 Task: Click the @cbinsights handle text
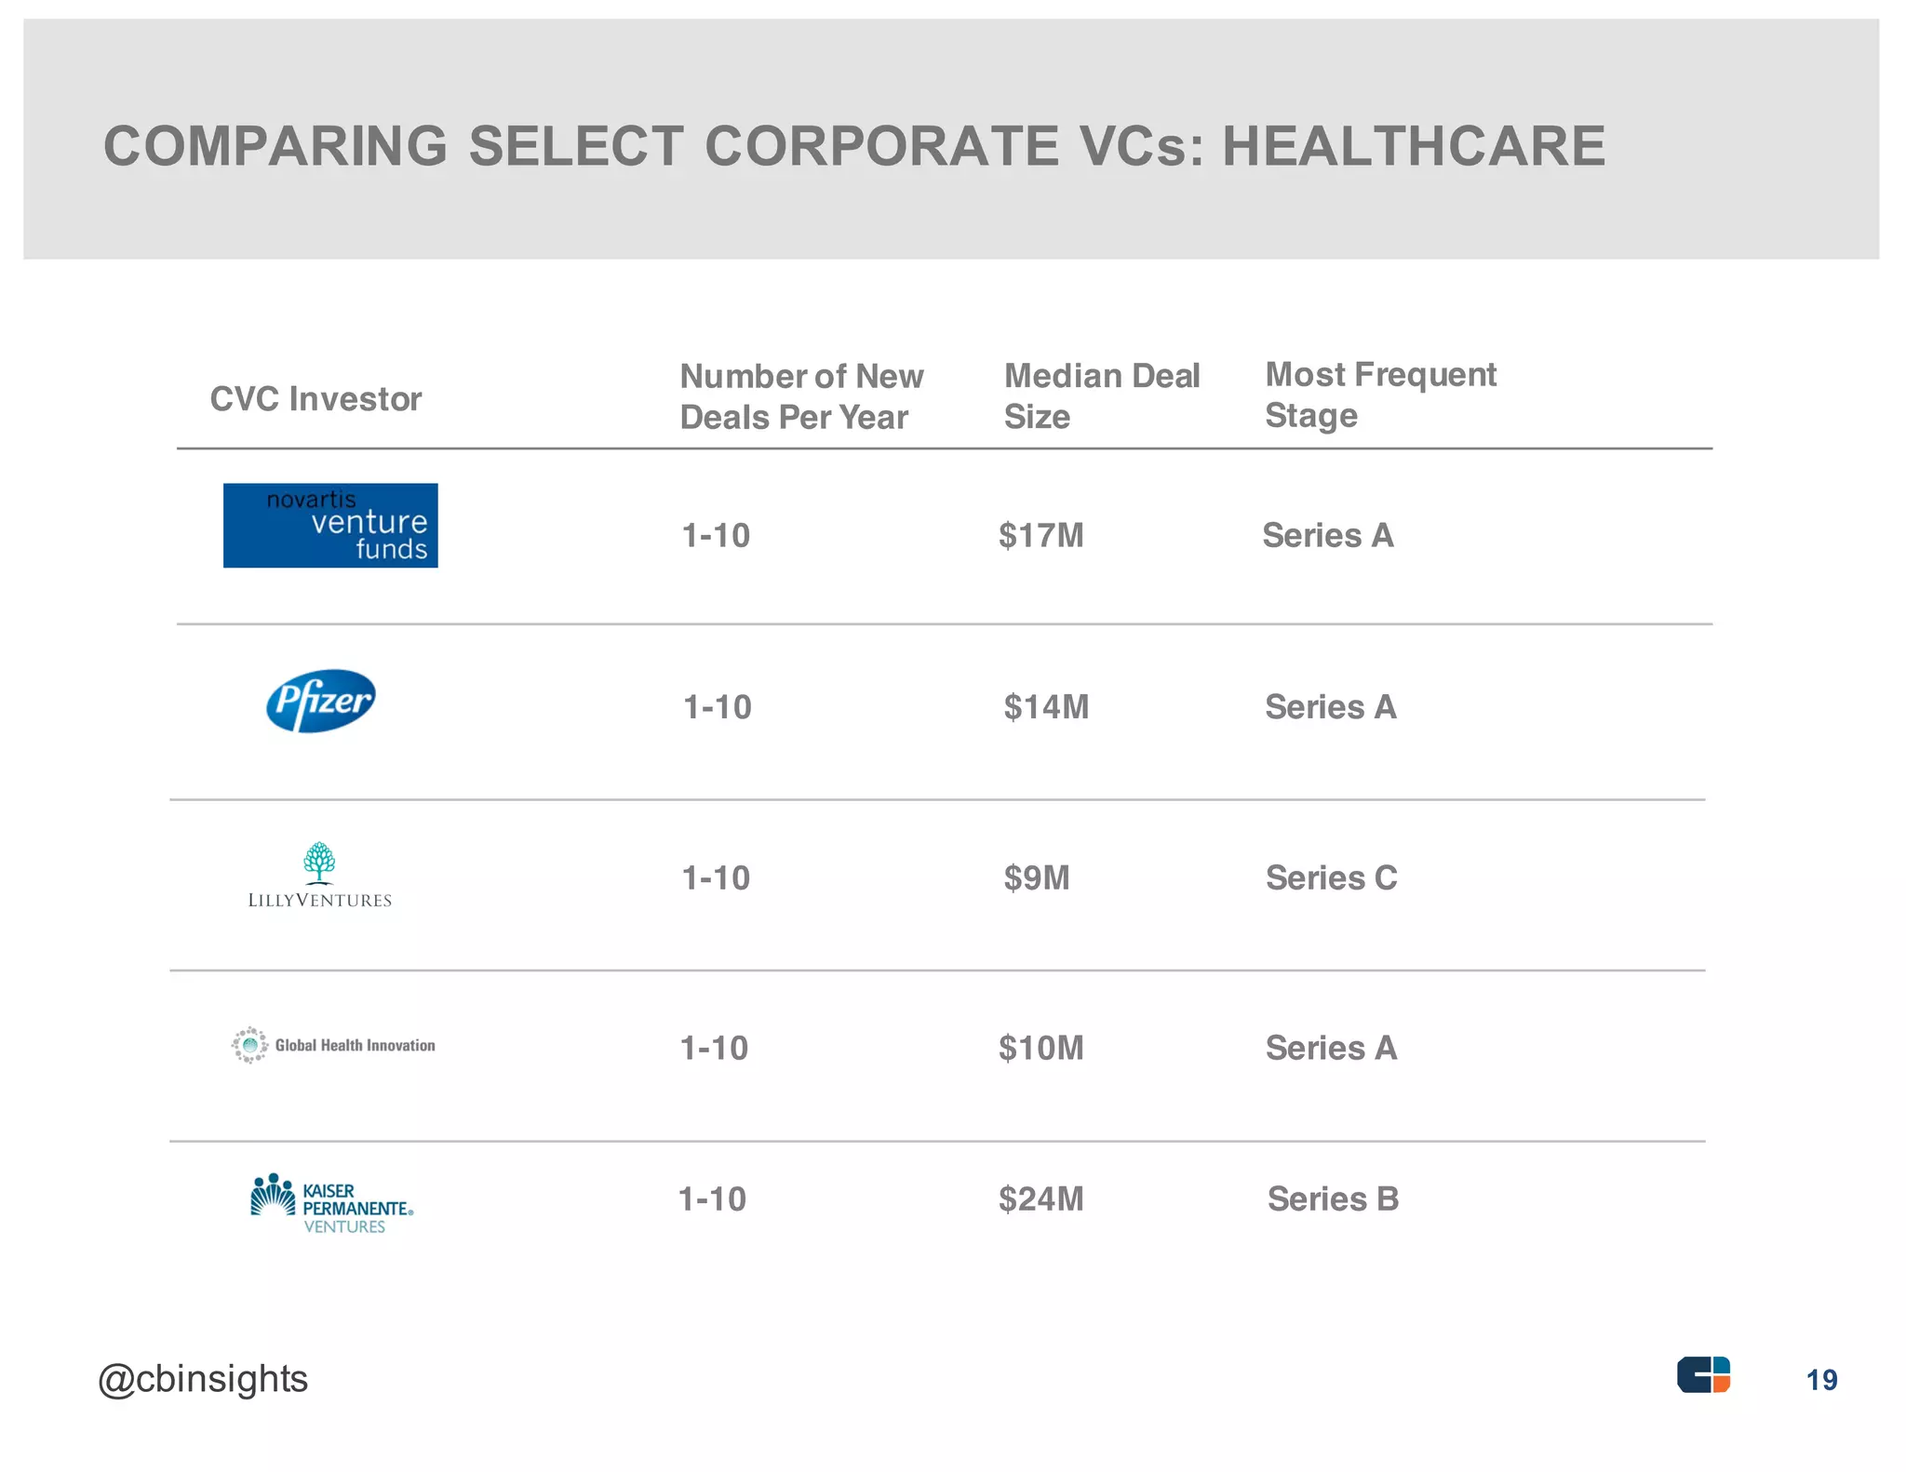[x=203, y=1379]
